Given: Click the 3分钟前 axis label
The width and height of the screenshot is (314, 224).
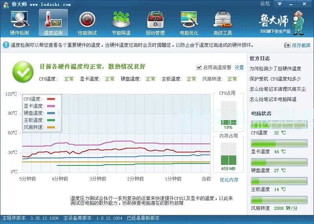Looking at the screenshot, I should [x=98, y=179].
